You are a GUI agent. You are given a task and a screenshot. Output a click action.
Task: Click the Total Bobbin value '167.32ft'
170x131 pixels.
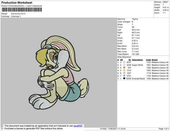[135, 54]
